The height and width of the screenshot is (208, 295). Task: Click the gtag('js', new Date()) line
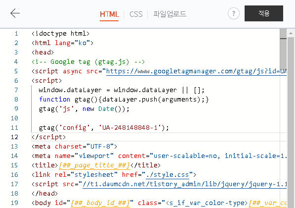click(84, 109)
